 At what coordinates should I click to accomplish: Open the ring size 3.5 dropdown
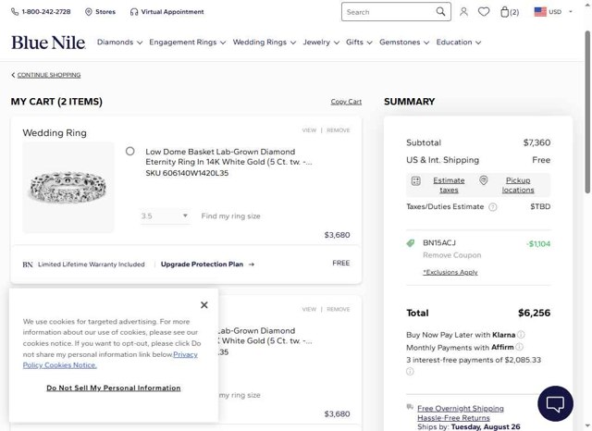click(x=165, y=216)
